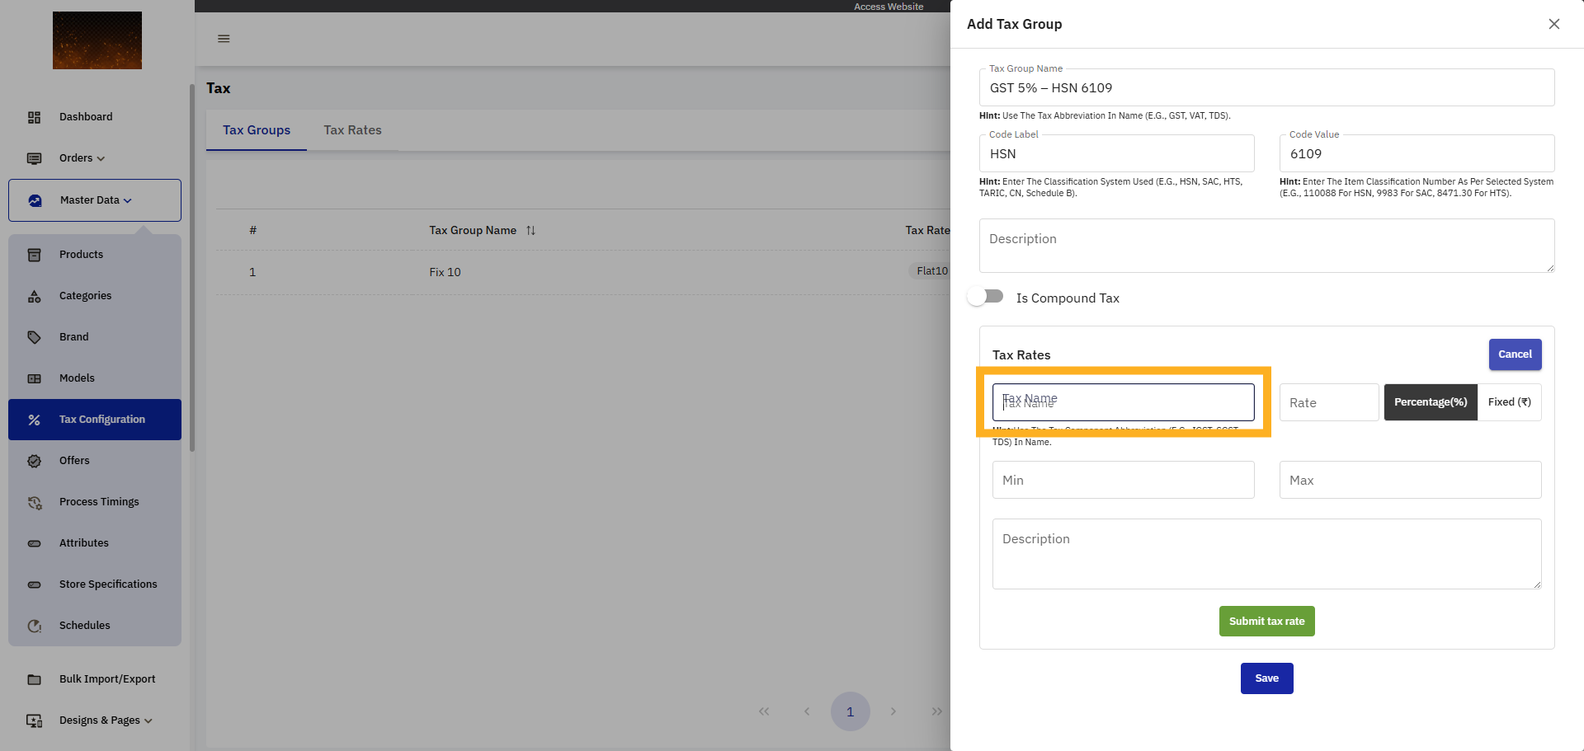
Task: Click the Process Timings clock icon
Action: coord(35,501)
